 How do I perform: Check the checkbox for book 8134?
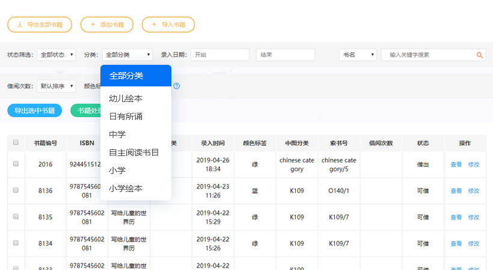16,243
